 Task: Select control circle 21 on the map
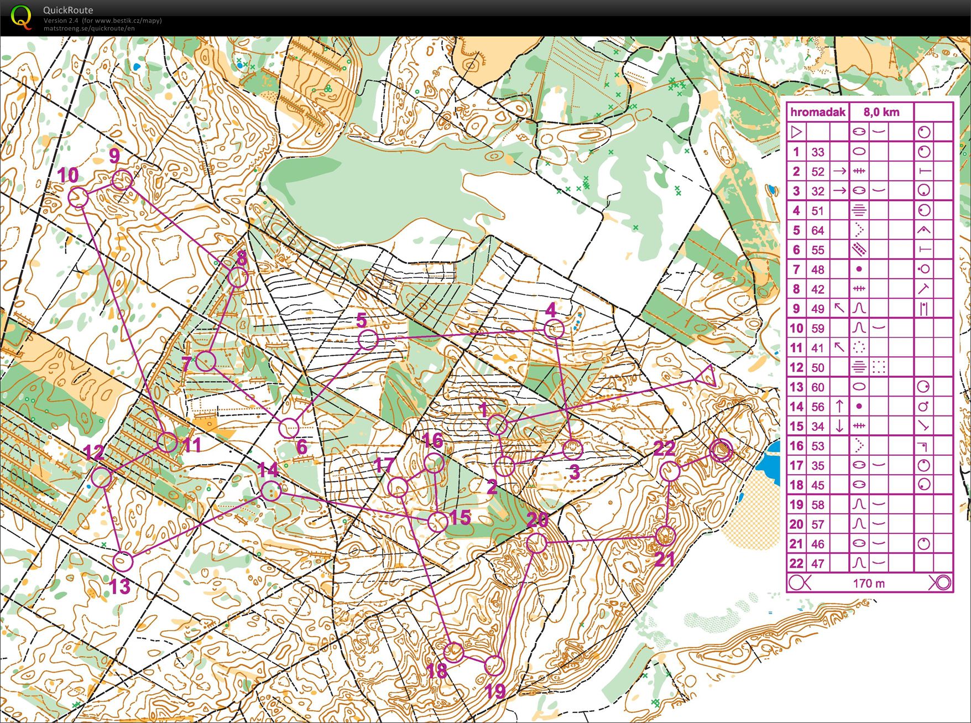(x=665, y=536)
